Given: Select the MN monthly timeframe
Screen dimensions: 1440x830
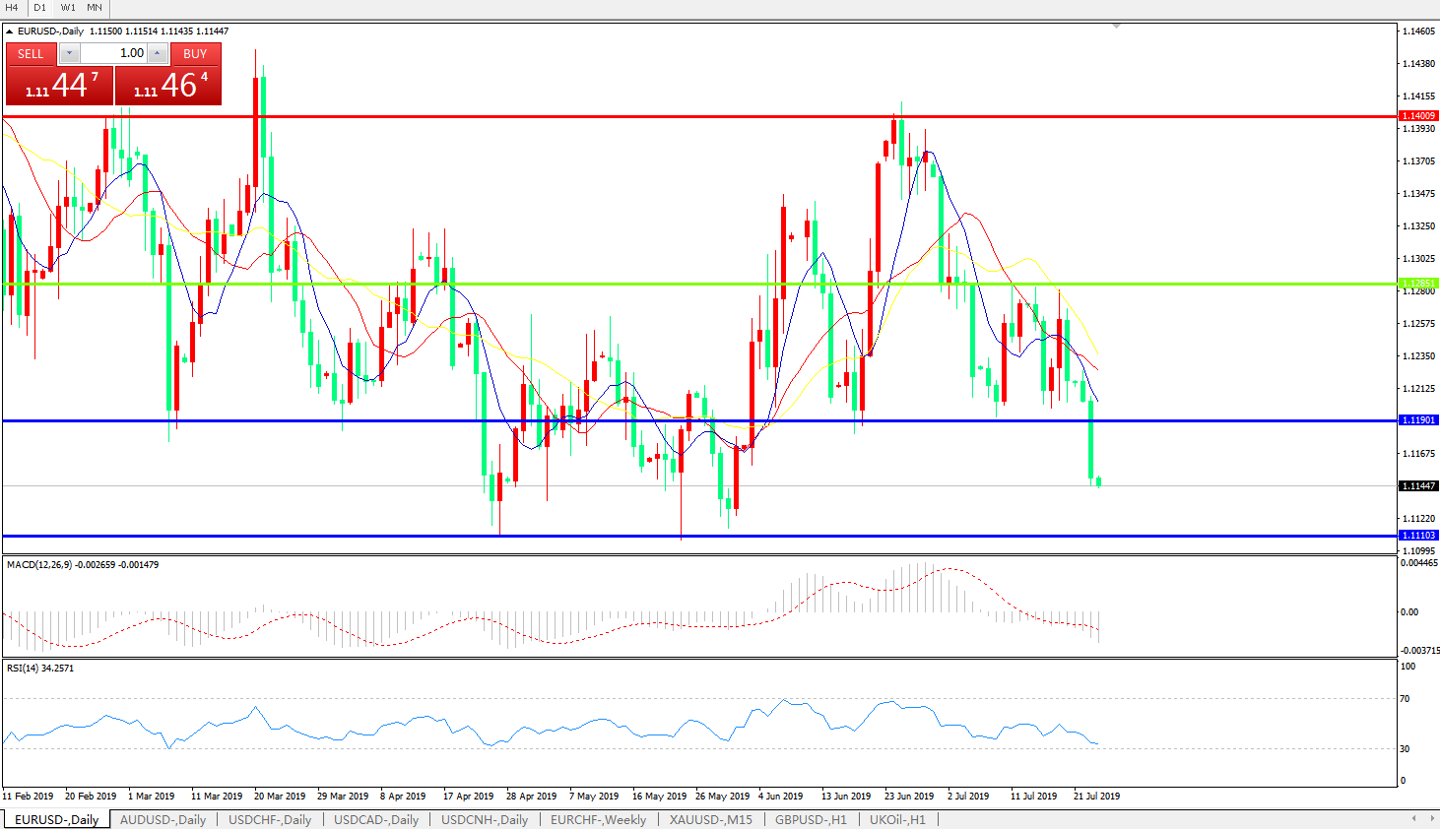Looking at the screenshot, I should pos(95,8).
